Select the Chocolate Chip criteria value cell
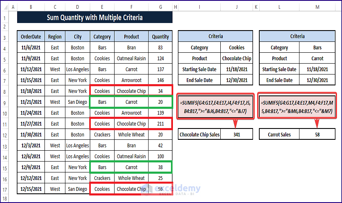This screenshot has height=203, width=342. point(237,58)
